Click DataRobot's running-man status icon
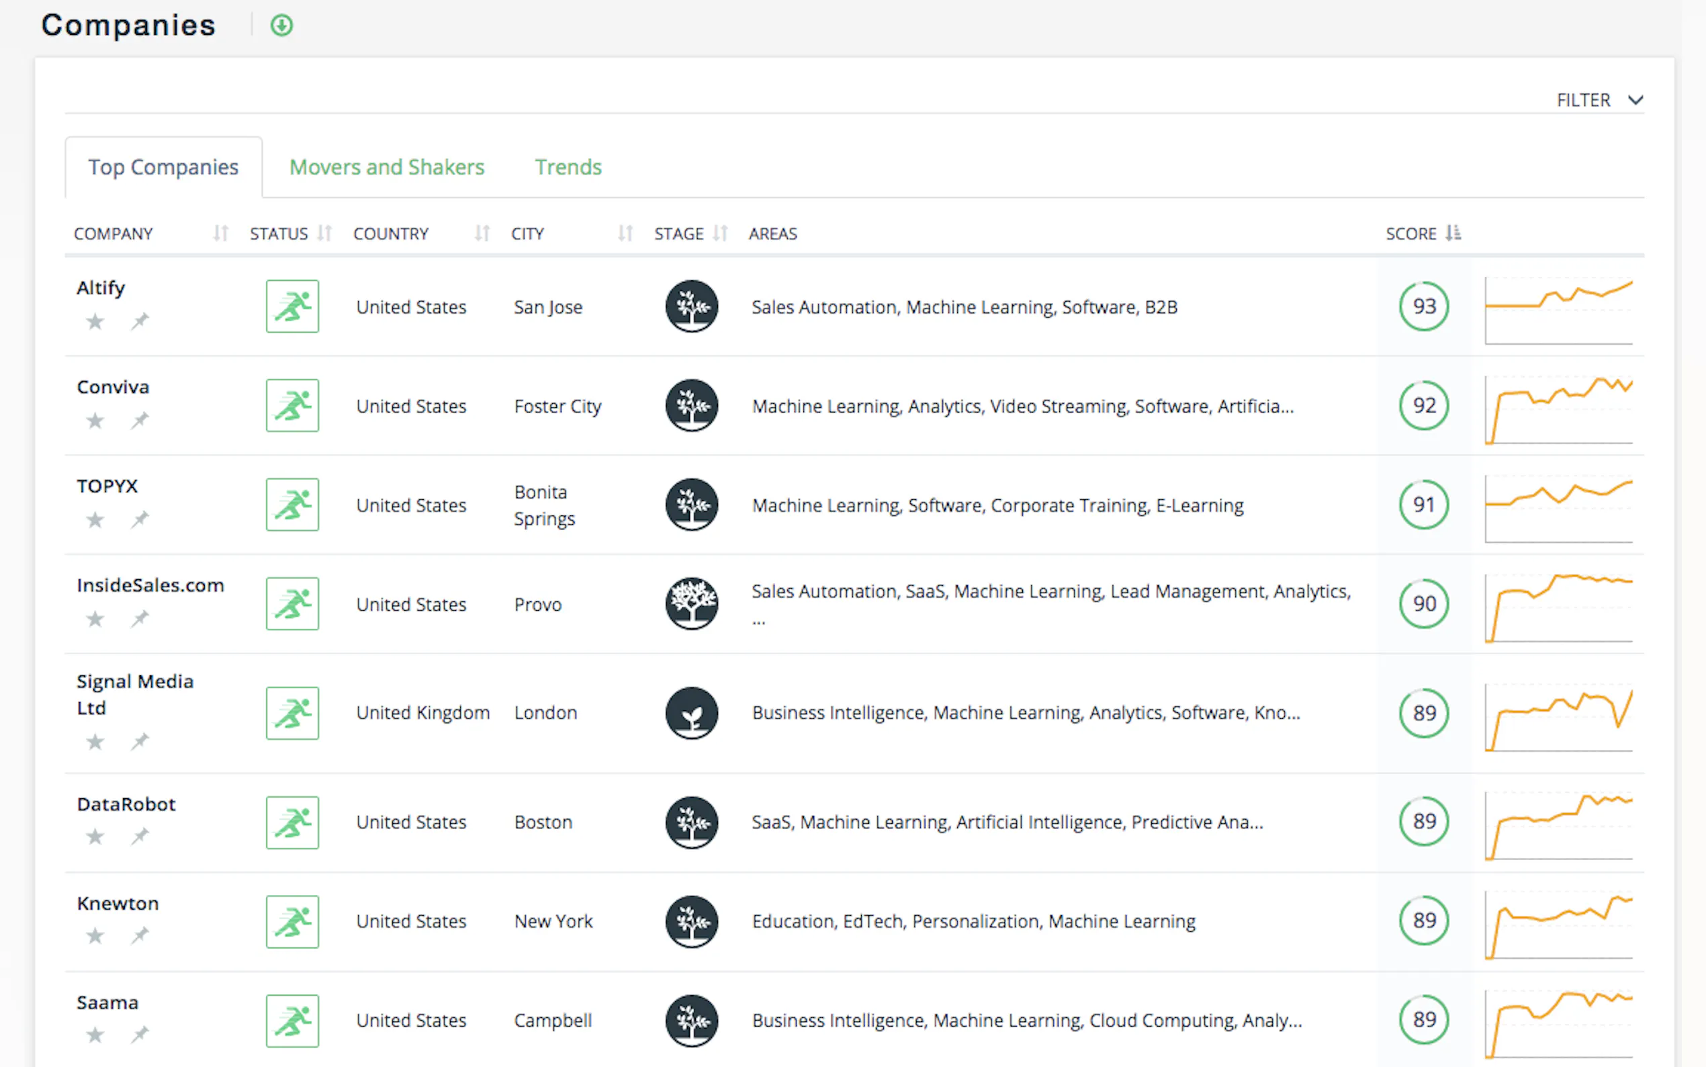 (292, 823)
